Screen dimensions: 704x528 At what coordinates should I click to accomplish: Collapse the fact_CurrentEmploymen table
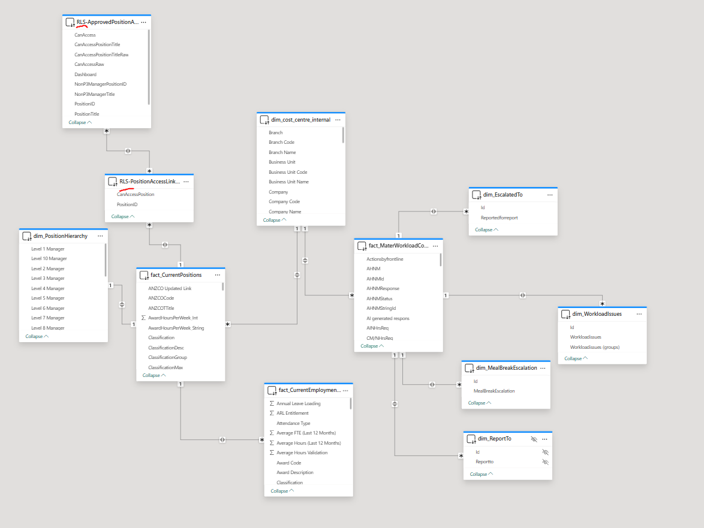click(282, 491)
